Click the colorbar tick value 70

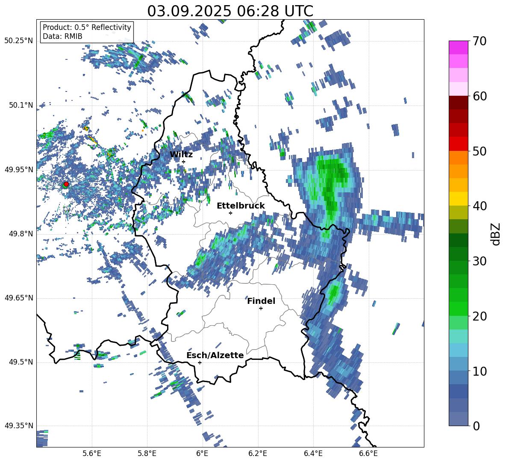click(480, 41)
